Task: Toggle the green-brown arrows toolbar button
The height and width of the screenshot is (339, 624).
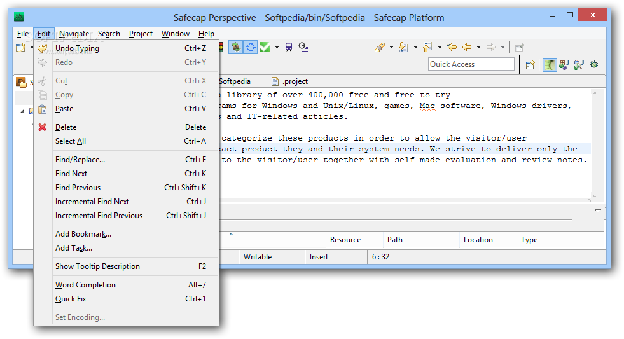Action: coord(235,47)
